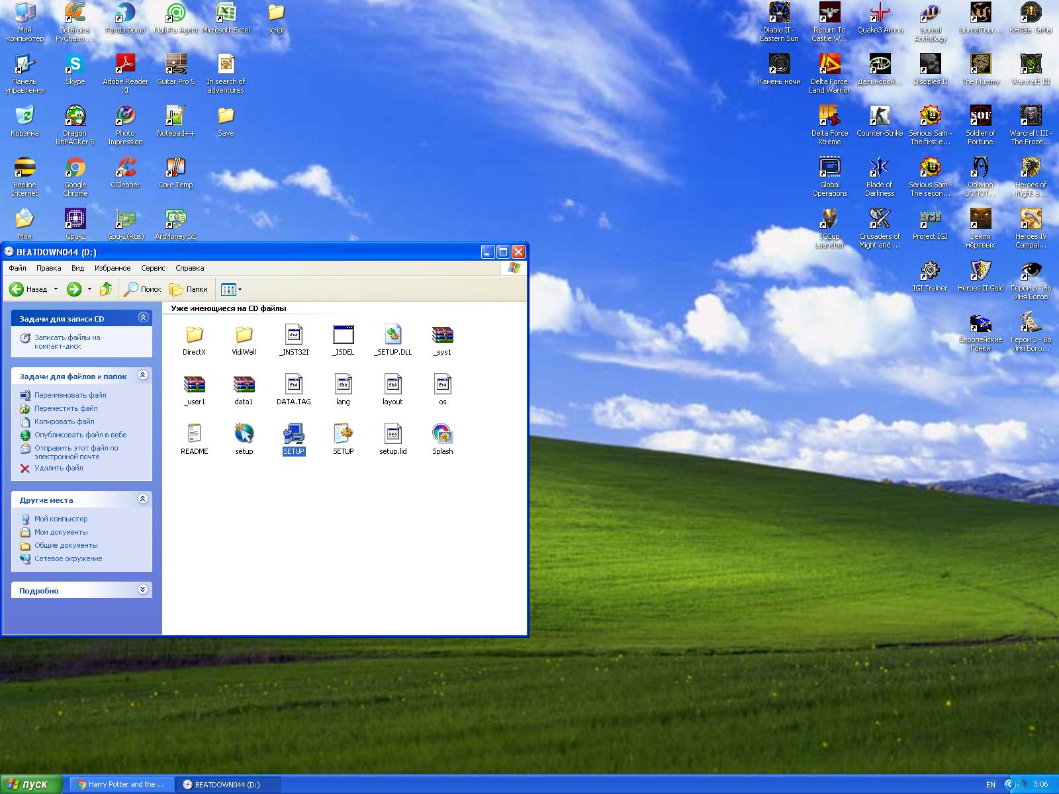Click the green Forward arrow button
This screenshot has height=794, width=1059.
pyautogui.click(x=74, y=289)
